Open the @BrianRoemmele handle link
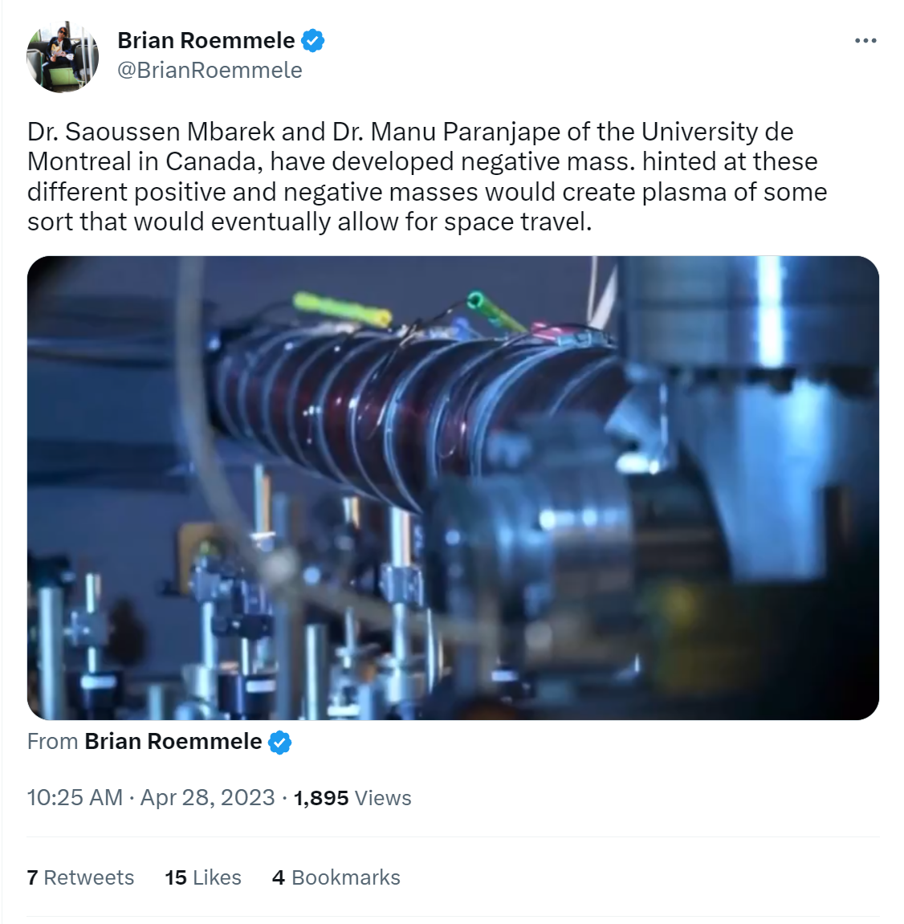The image size is (904, 924). coord(210,70)
